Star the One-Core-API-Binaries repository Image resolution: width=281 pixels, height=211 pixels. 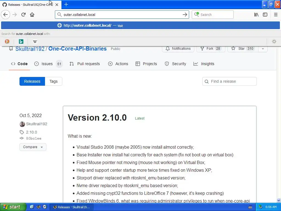pyautogui.click(x=243, y=49)
